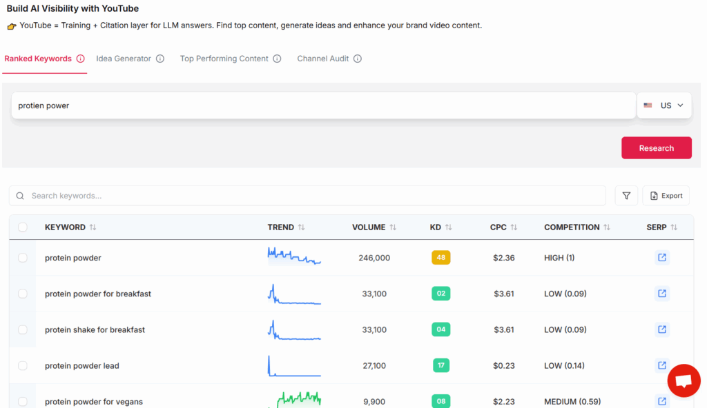707x408 pixels.
Task: Click the Research button
Action: coord(656,147)
